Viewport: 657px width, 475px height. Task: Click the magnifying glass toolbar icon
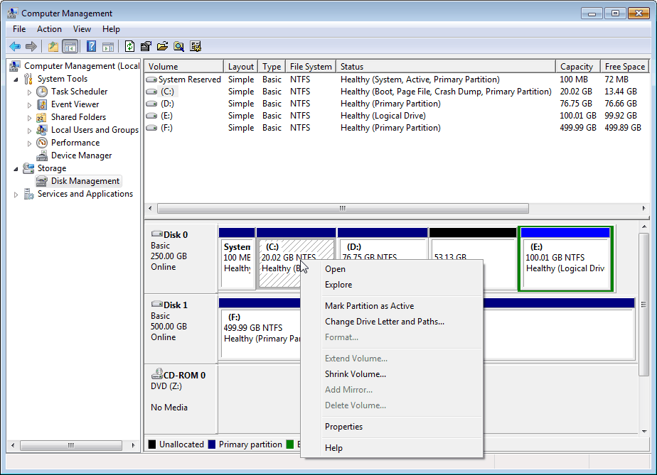[x=179, y=46]
